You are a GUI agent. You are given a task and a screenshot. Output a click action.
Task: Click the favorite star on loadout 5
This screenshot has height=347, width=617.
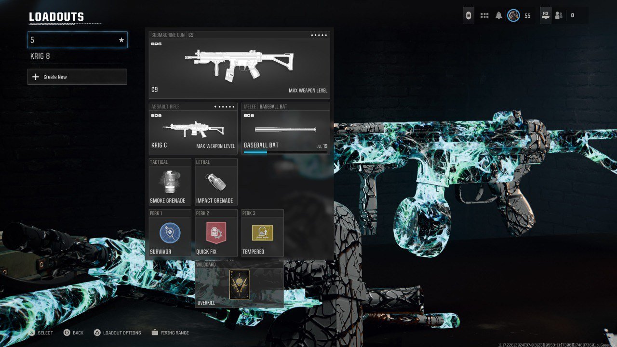pyautogui.click(x=121, y=40)
